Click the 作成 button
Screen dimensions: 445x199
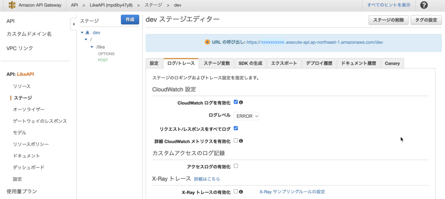pos(130,20)
